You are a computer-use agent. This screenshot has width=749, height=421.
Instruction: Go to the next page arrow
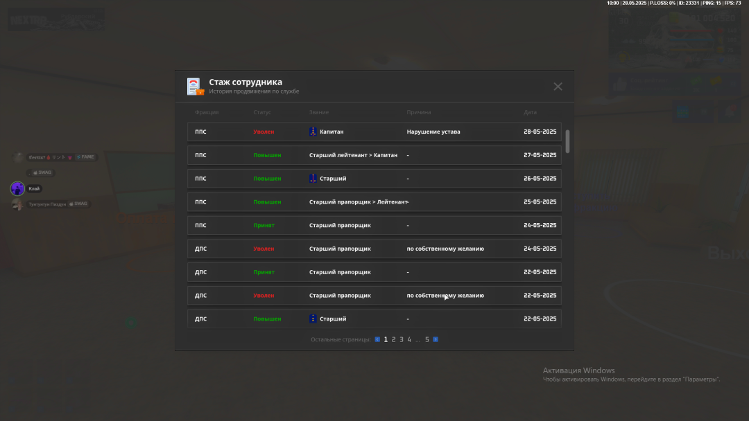(436, 339)
